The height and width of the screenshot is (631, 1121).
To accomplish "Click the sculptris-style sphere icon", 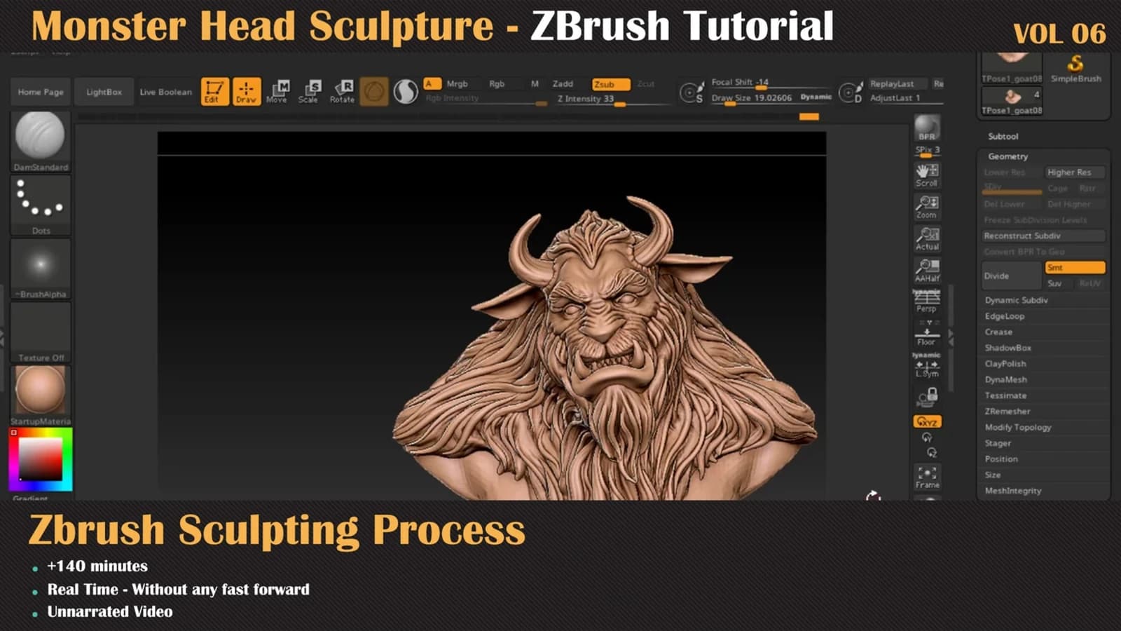I will coord(406,92).
